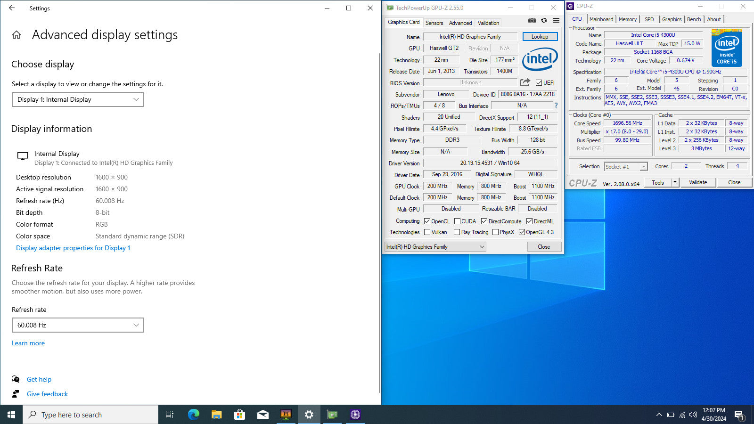Switch to the Graphics tab in CPU-Z
The width and height of the screenshot is (754, 424).
point(672,19)
